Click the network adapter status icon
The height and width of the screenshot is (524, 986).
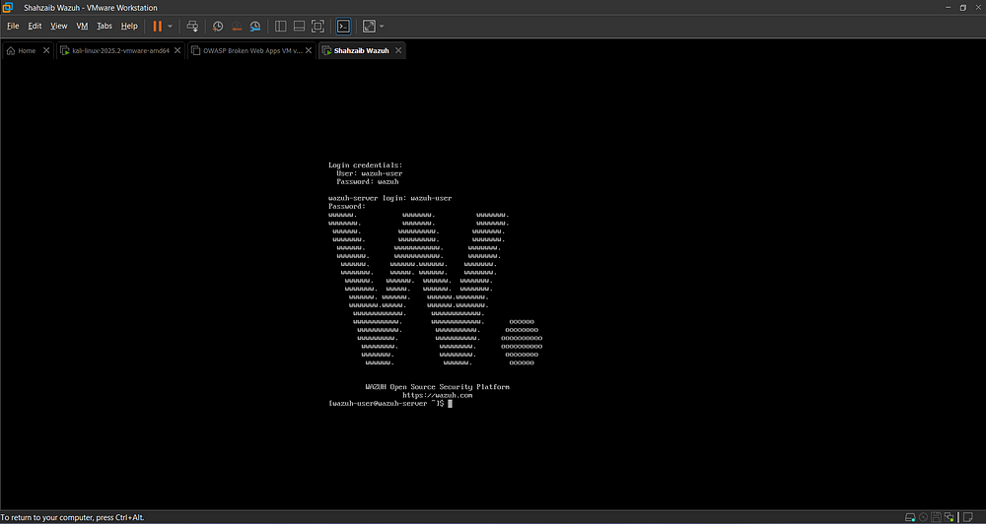coord(950,518)
